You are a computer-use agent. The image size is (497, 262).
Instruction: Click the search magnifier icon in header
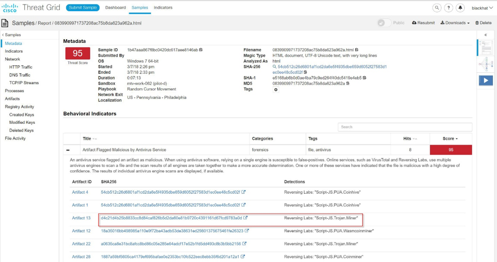tap(437, 8)
